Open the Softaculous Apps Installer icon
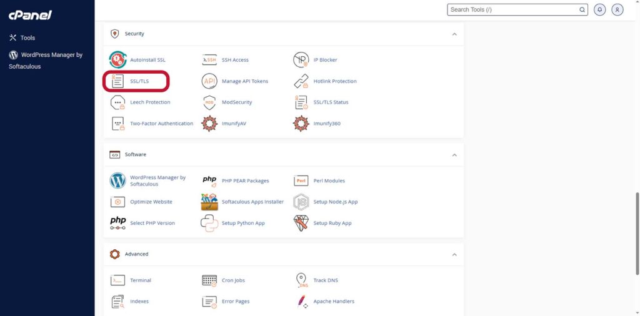This screenshot has width=640, height=316. [x=209, y=202]
